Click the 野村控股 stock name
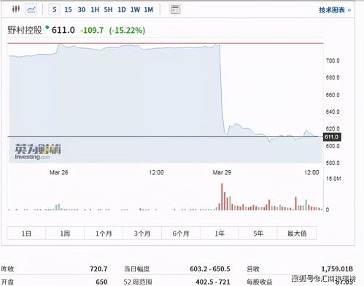The image size is (364, 286). tap(25, 30)
